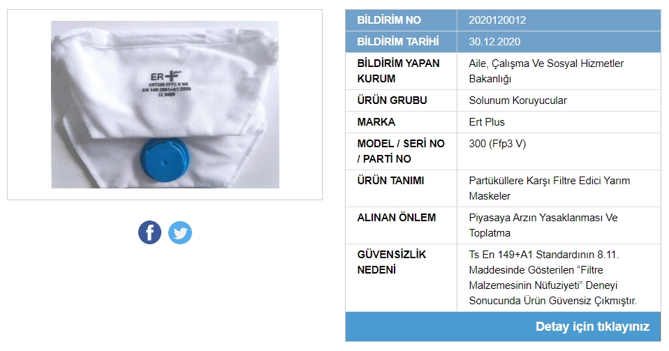Select Aile, Çalışma Ve Sosyal Hizmetler text

(546, 64)
